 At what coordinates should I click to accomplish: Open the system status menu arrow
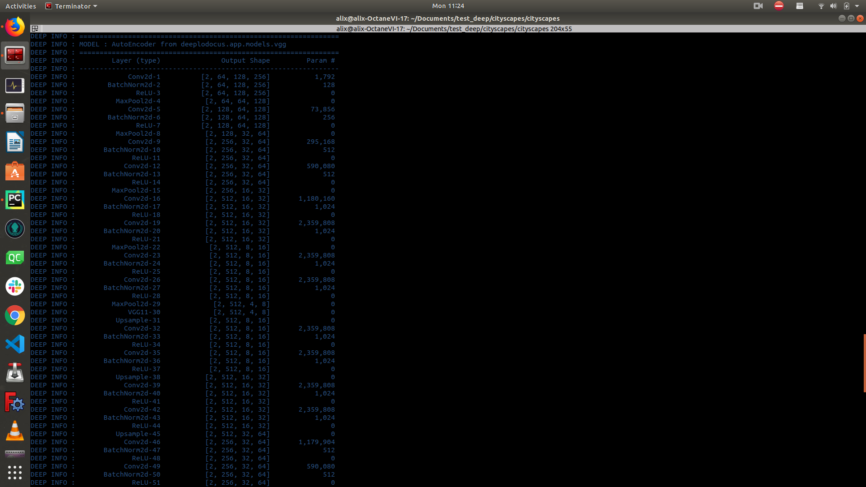pos(857,6)
